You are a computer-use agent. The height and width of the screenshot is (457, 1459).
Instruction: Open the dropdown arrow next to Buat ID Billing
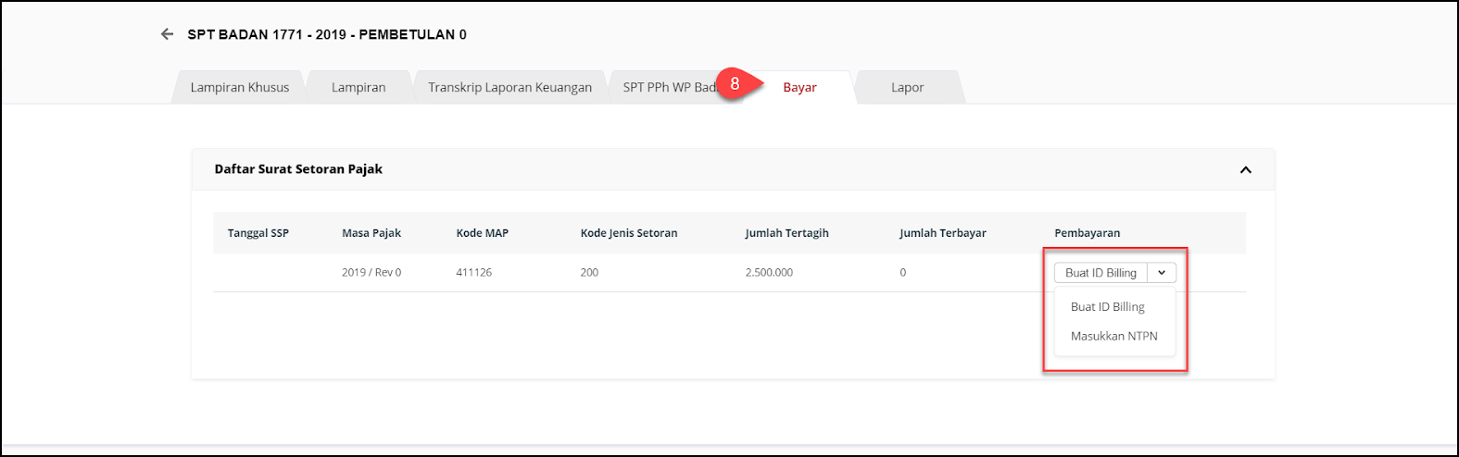[x=1162, y=273]
